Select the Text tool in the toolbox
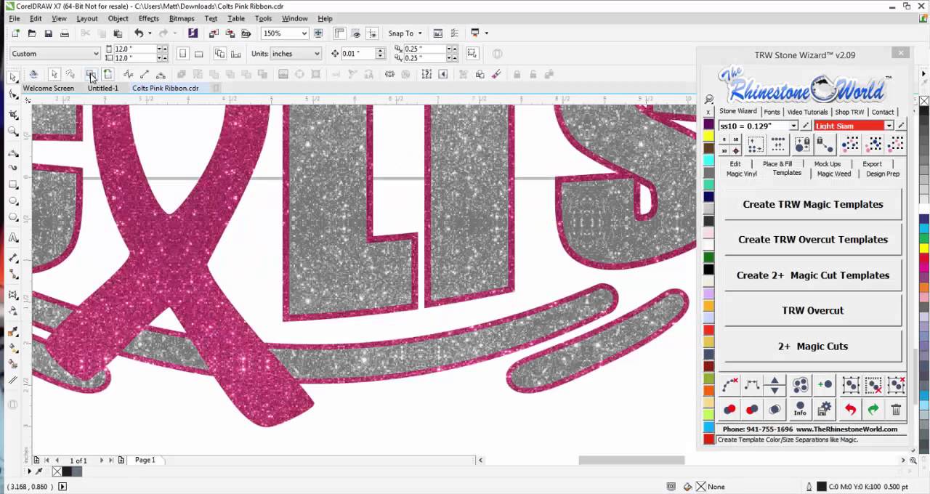 [x=13, y=238]
